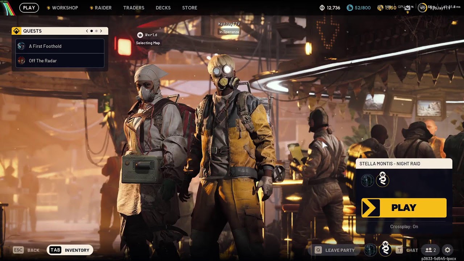Viewport: 464px width, 261px height.
Task: Click the Off The Radar quest icon
Action: point(21,61)
